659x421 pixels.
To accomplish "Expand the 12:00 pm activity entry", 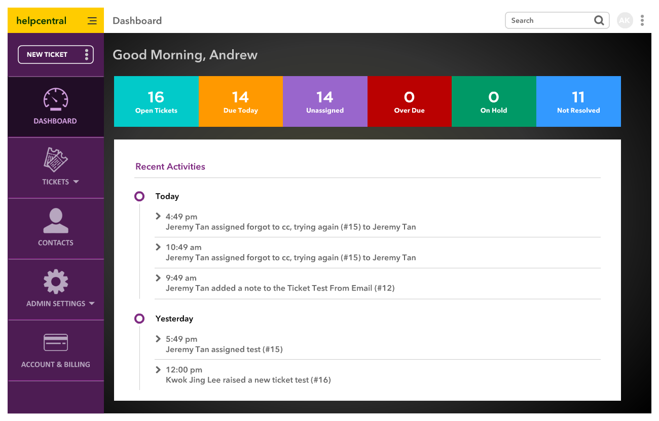I will pos(158,369).
